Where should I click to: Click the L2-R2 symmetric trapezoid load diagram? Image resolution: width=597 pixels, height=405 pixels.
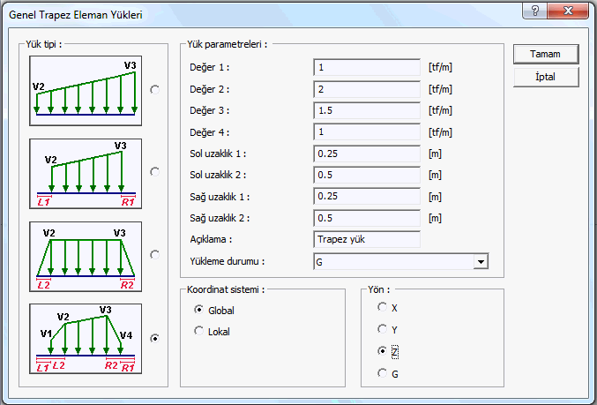[x=86, y=257]
